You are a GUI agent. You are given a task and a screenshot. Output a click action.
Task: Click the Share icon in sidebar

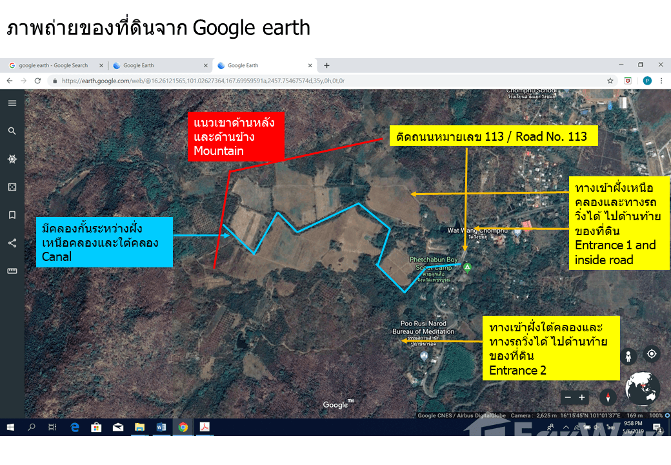tap(12, 243)
